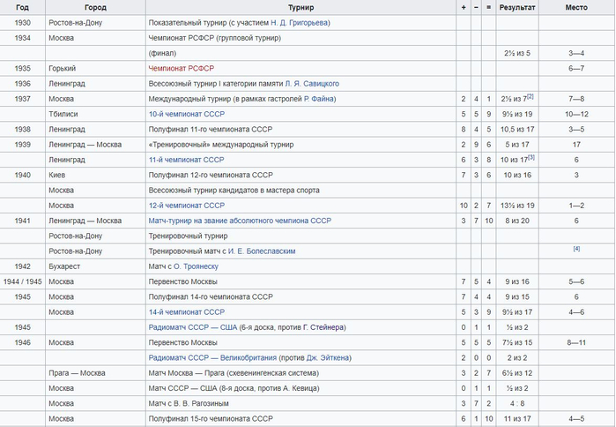Click the equals (draws) column header
This screenshot has height=427, width=616.
tap(489, 7)
